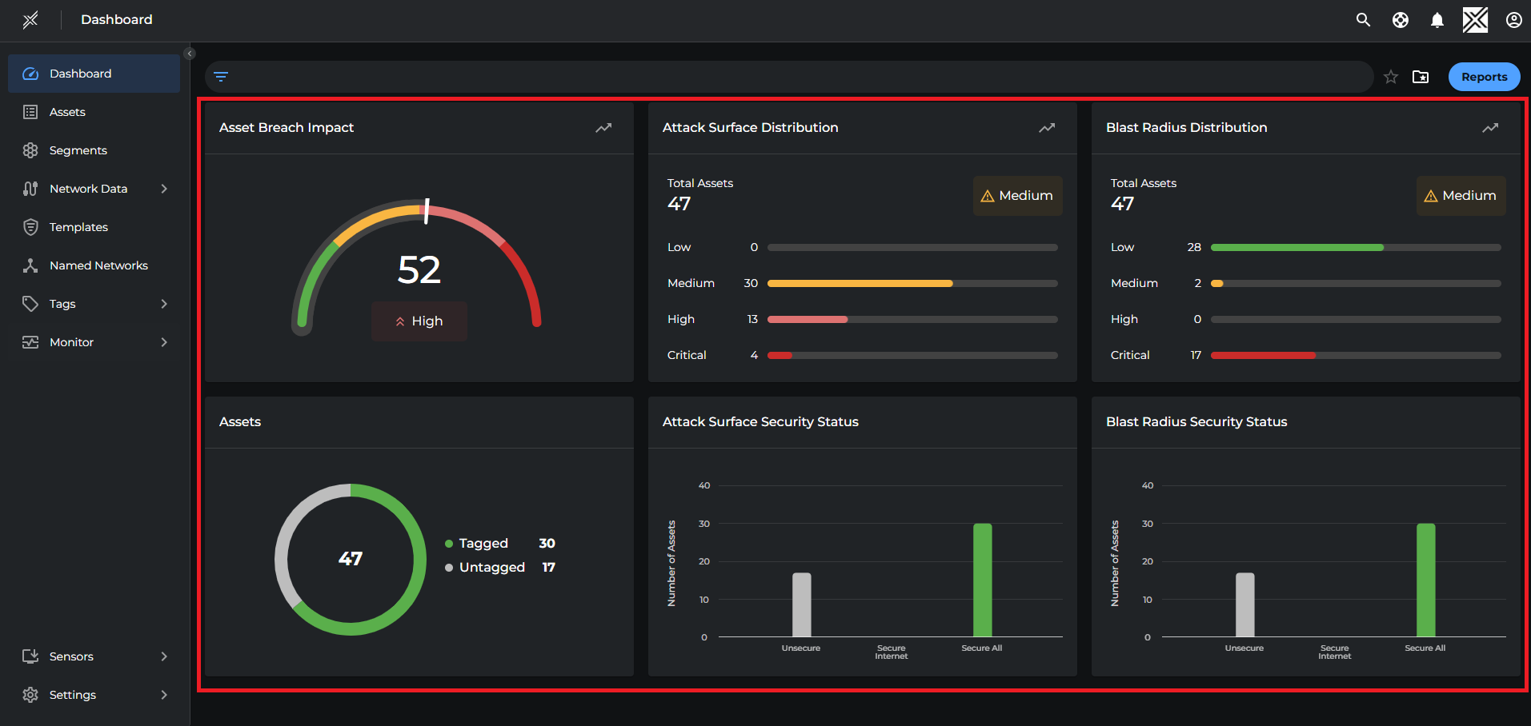This screenshot has width=1531, height=726.
Task: Click the Medium risk badge on Attack Surface
Action: [1017, 195]
